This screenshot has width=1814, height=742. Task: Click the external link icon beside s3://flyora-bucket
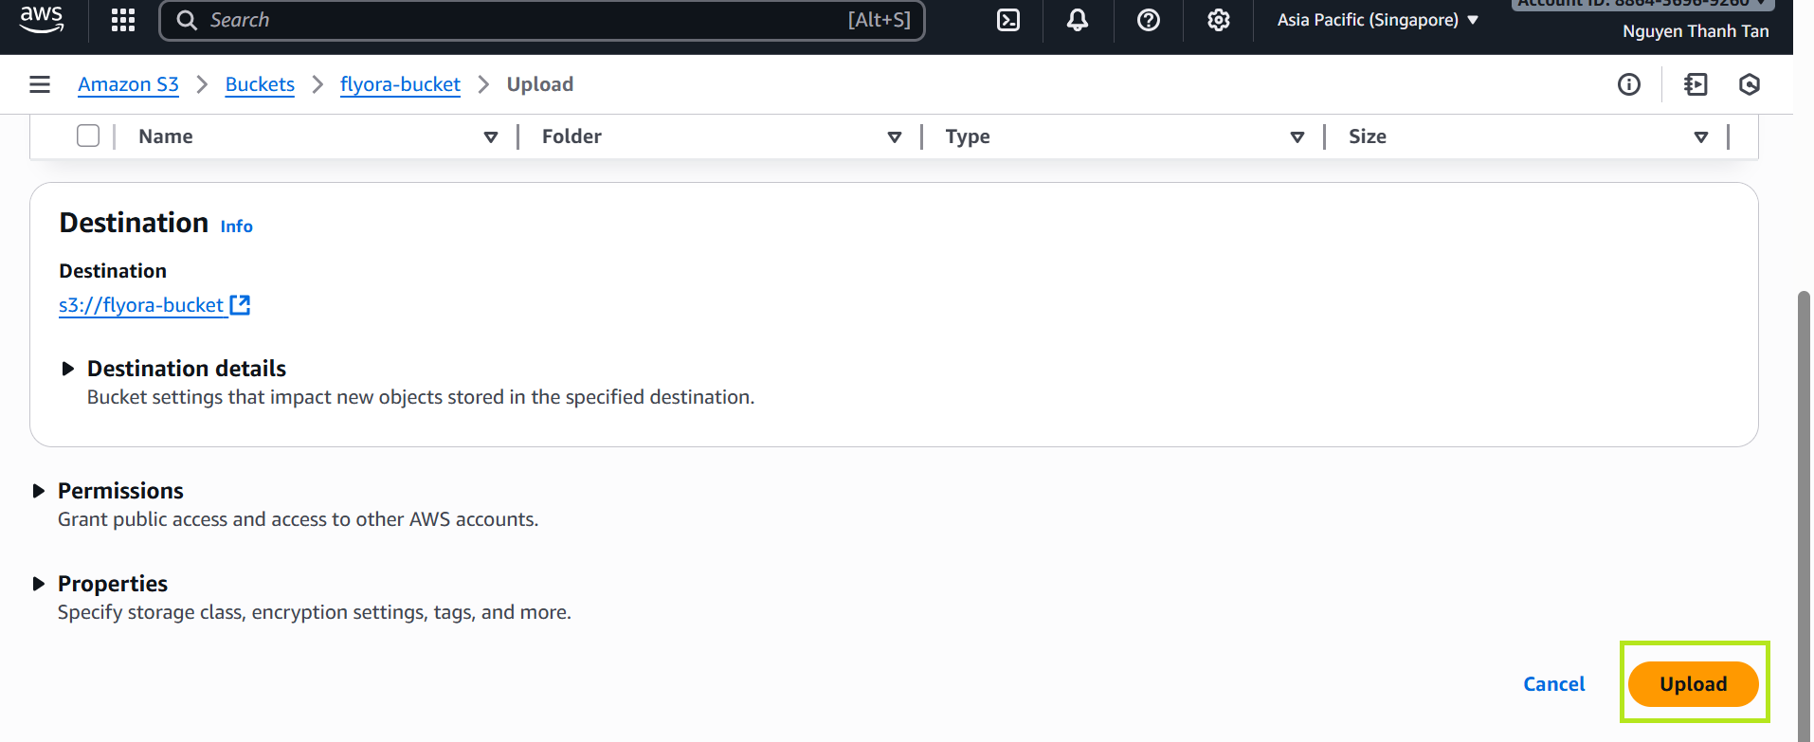[241, 305]
